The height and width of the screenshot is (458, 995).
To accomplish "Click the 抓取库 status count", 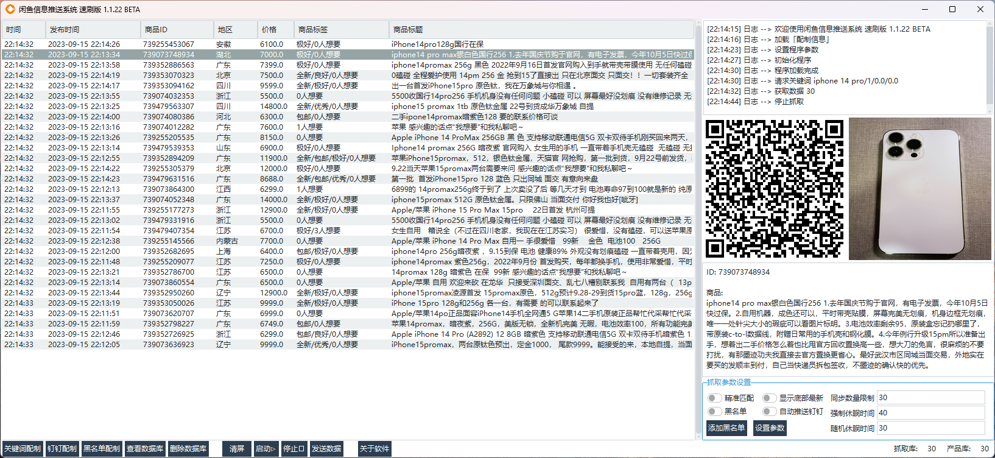I will 932,449.
